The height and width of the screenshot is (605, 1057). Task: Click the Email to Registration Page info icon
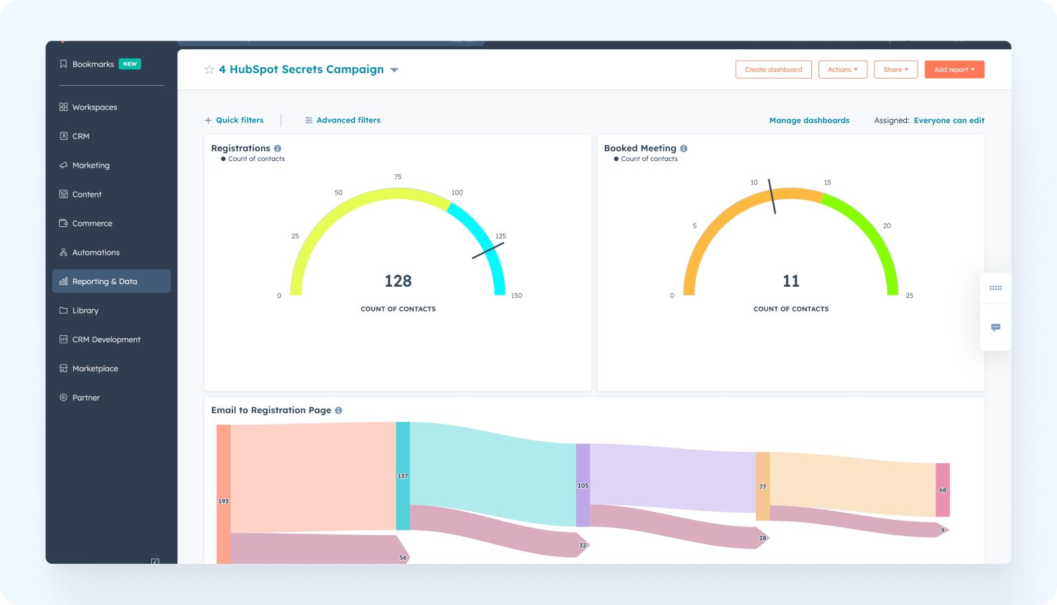[x=338, y=411]
